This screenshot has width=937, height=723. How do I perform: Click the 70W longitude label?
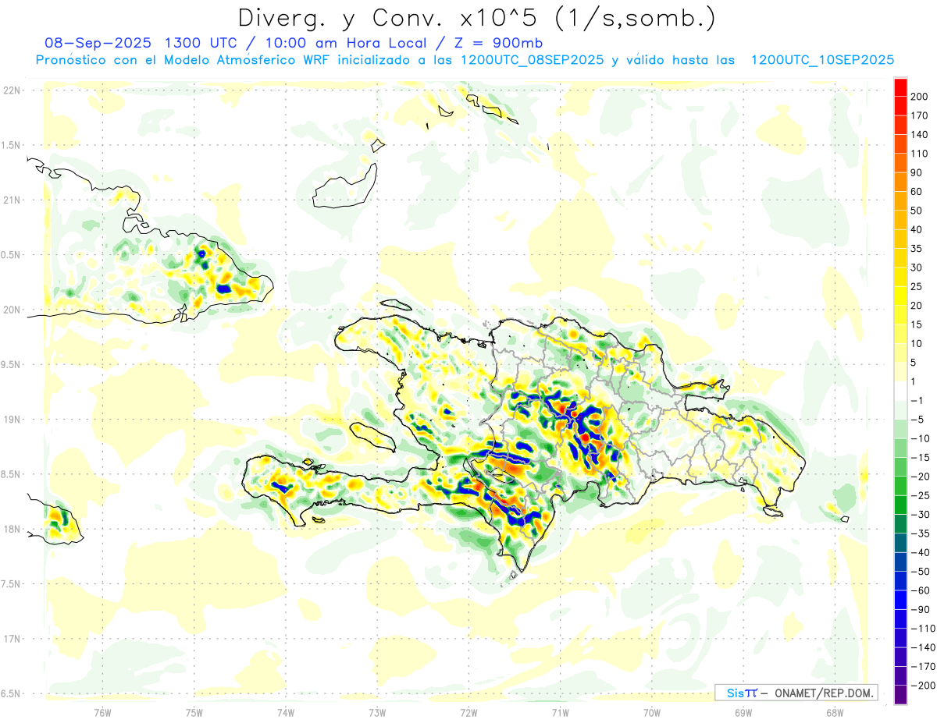(652, 712)
